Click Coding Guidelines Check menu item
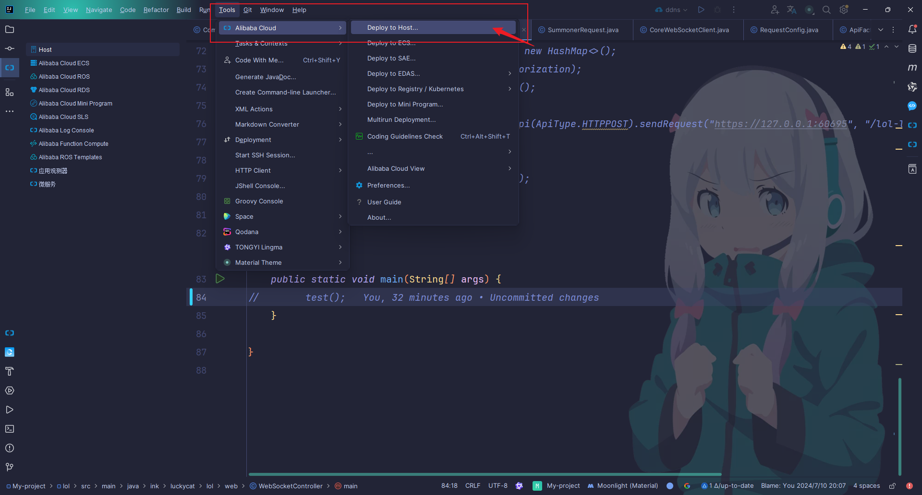Viewport: 922px width, 495px height. [x=434, y=136]
